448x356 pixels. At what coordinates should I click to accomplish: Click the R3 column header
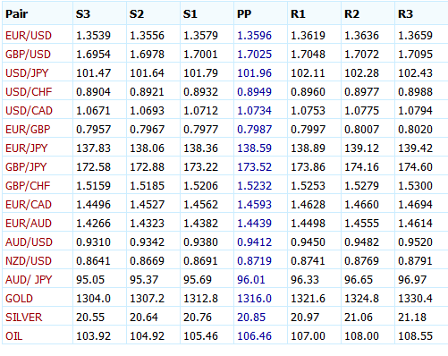[405, 14]
